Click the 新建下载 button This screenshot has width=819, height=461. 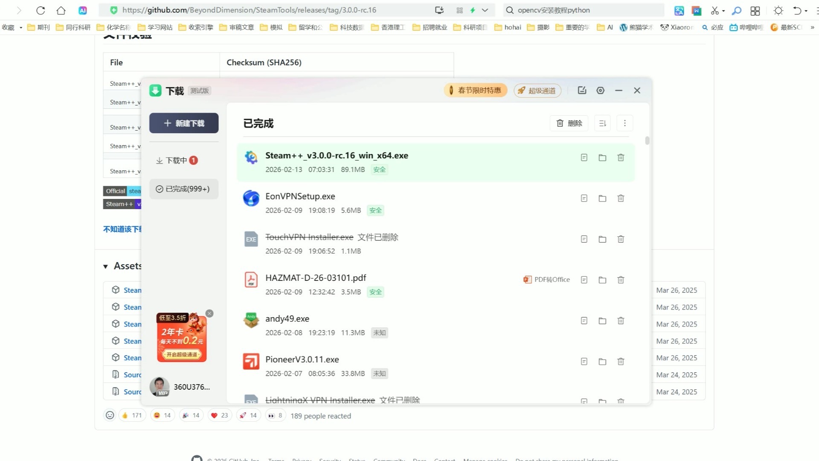[x=184, y=123]
